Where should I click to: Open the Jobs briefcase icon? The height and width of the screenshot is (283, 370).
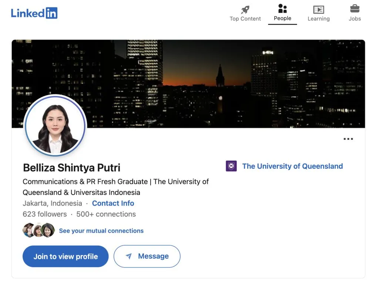point(355,9)
